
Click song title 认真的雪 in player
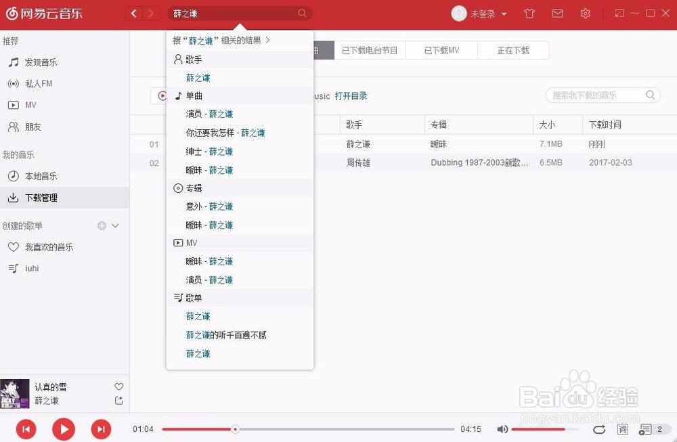click(x=51, y=387)
